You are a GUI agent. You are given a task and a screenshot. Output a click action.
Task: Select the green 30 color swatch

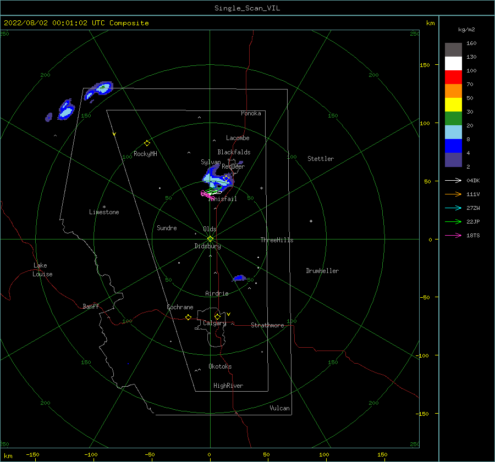[453, 118]
